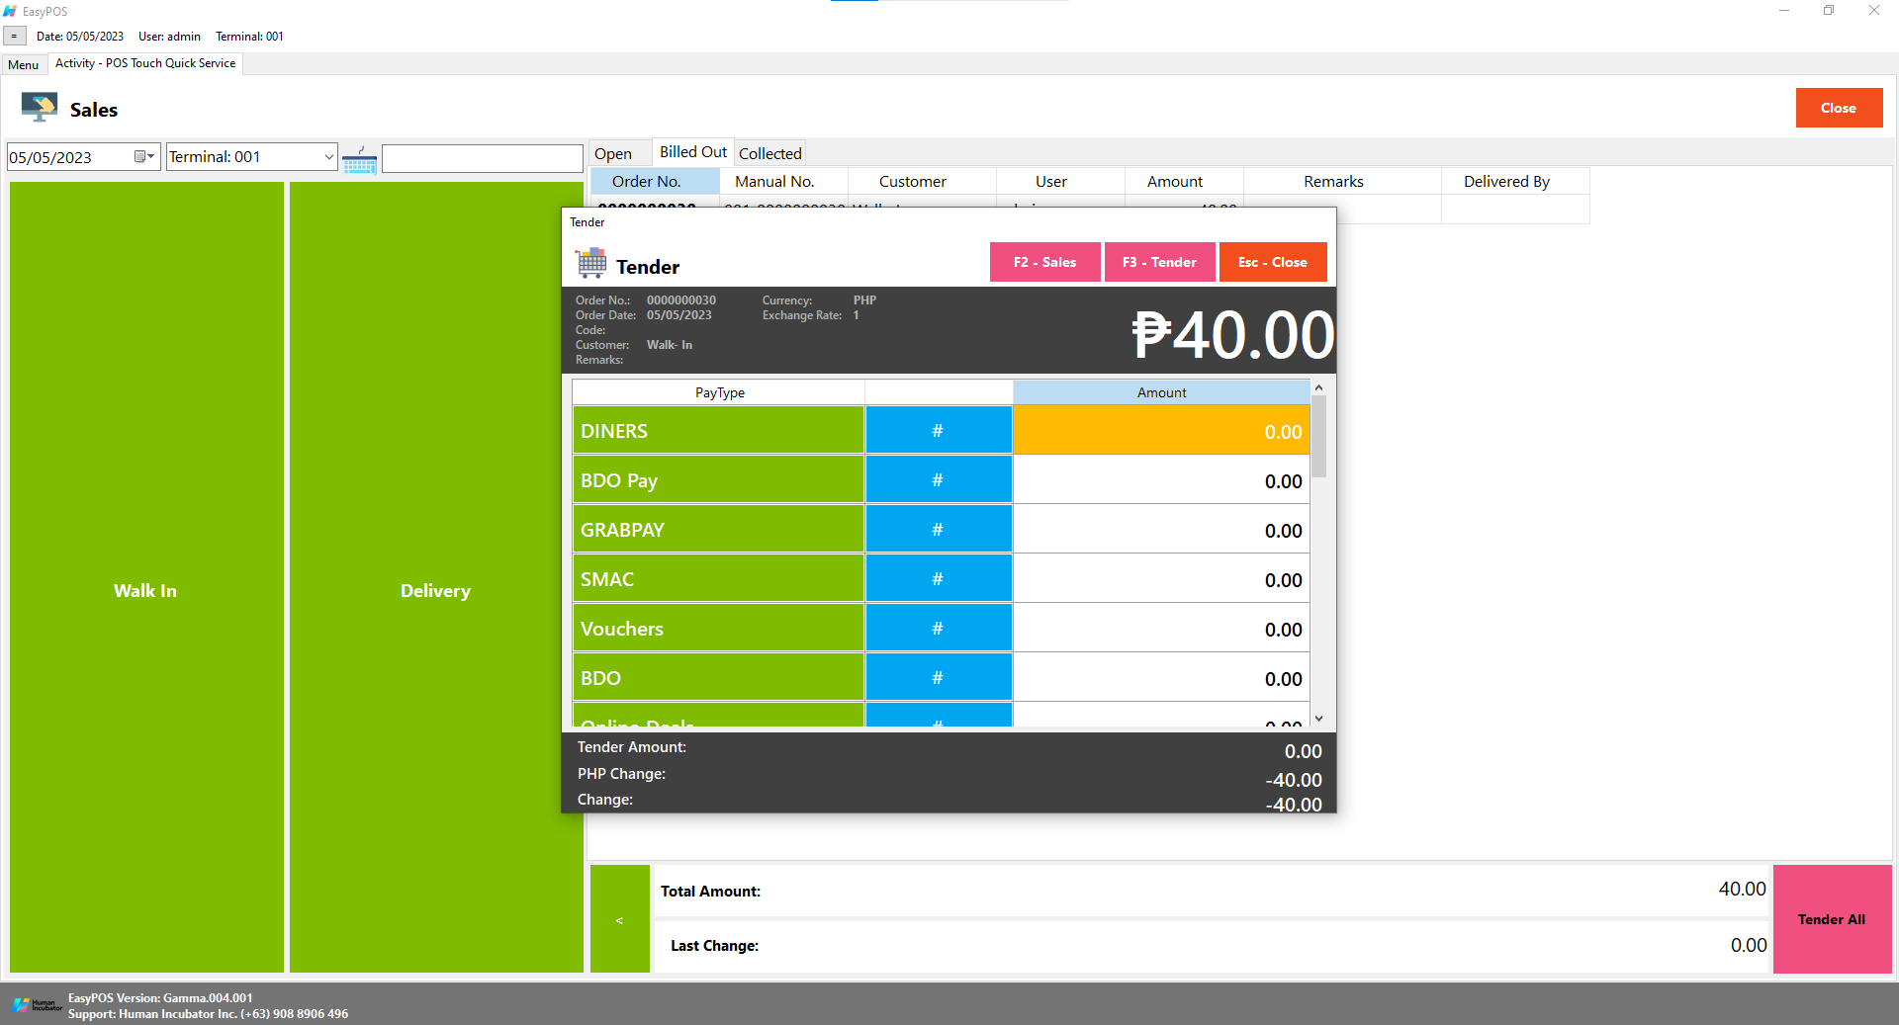Expand the Terminal: 001 dropdown
Image resolution: width=1899 pixels, height=1025 pixels.
328,156
